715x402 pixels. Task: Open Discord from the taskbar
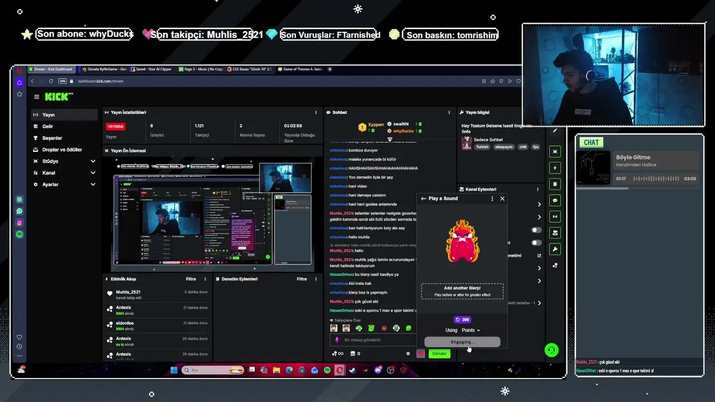click(x=378, y=370)
